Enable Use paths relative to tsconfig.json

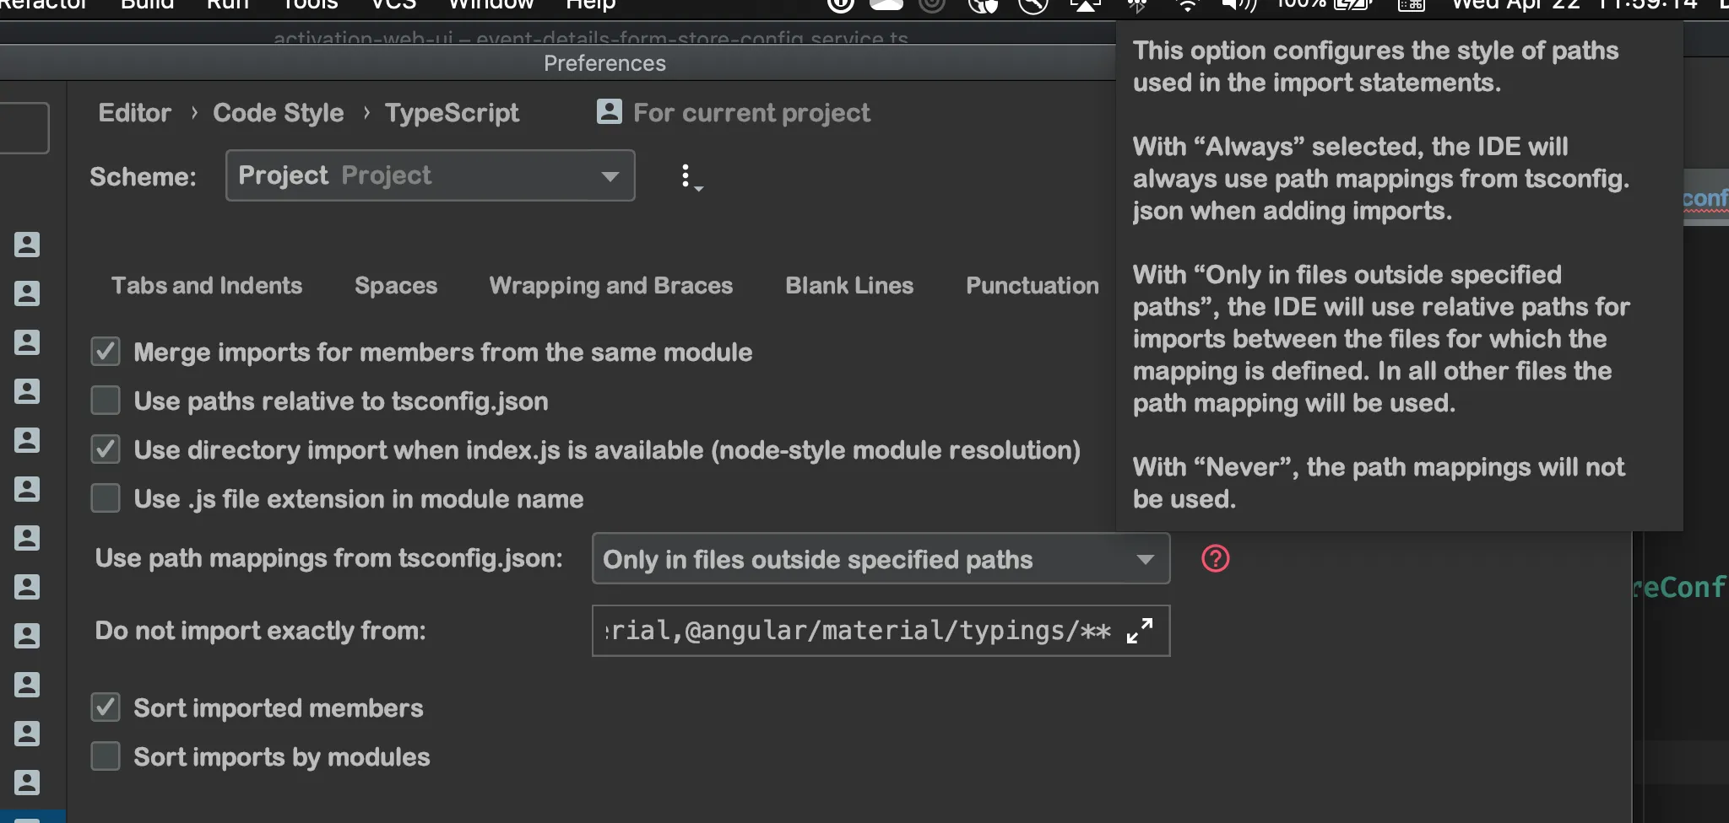click(106, 401)
